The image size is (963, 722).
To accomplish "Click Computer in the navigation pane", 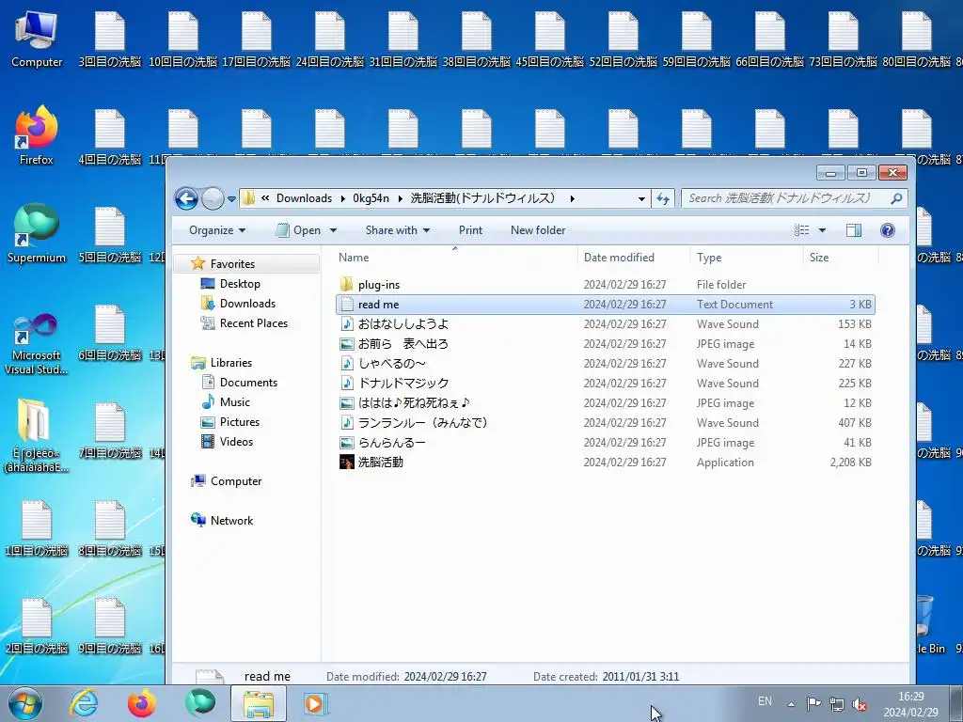I will click(236, 481).
